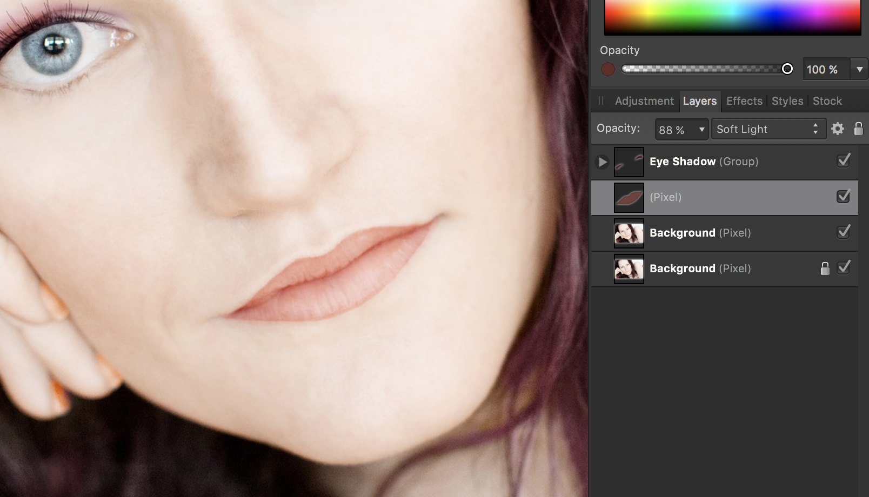Viewport: 869px width, 497px height.
Task: Open the dropdown arrow next to 100 %
Action: (859, 70)
